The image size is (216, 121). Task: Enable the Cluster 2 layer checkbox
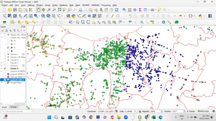(5, 60)
